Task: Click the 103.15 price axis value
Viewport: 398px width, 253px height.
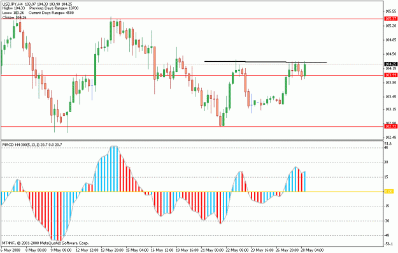Action: (391, 109)
